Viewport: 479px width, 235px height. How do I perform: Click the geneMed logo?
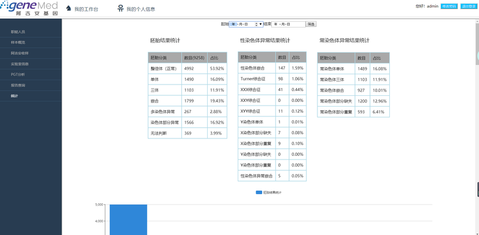click(29, 8)
